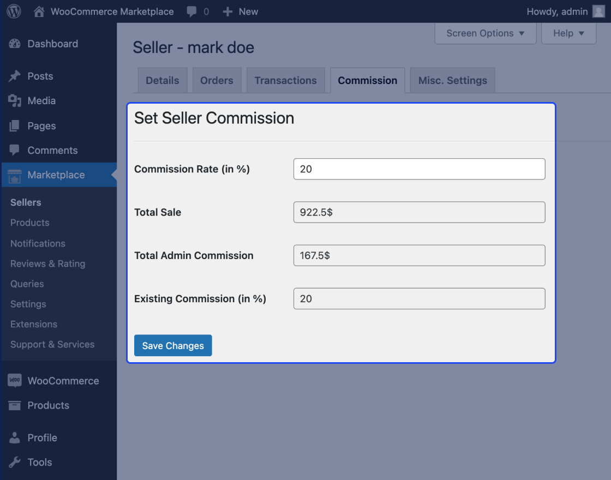Click the Commission Rate input field
This screenshot has width=611, height=480.
click(x=419, y=169)
